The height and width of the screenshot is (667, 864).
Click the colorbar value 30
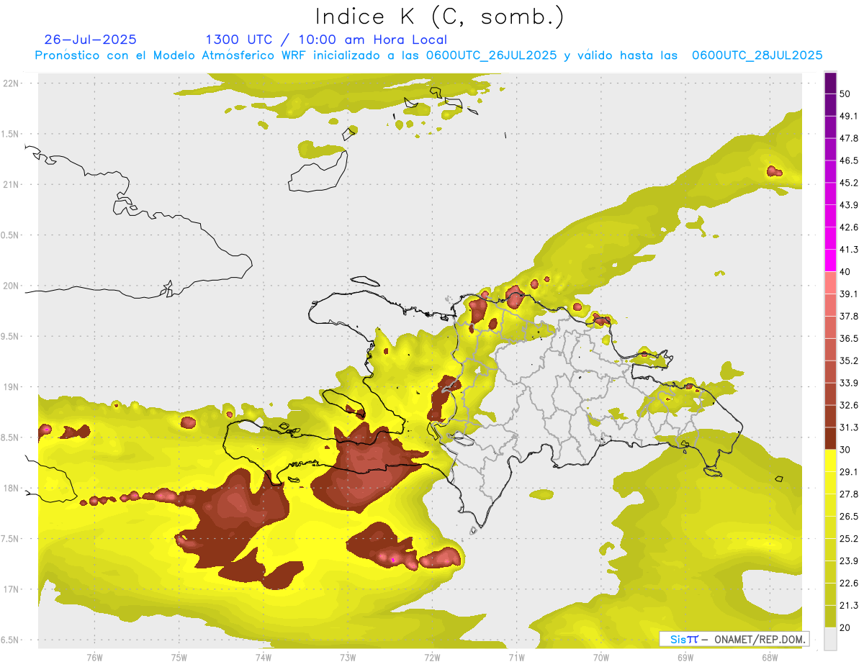click(845, 450)
